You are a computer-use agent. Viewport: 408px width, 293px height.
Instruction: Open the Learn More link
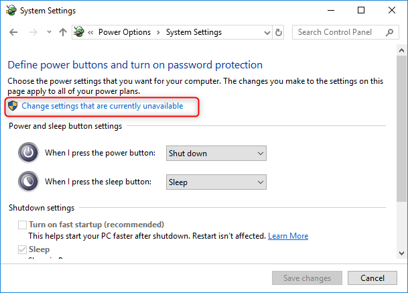288,236
